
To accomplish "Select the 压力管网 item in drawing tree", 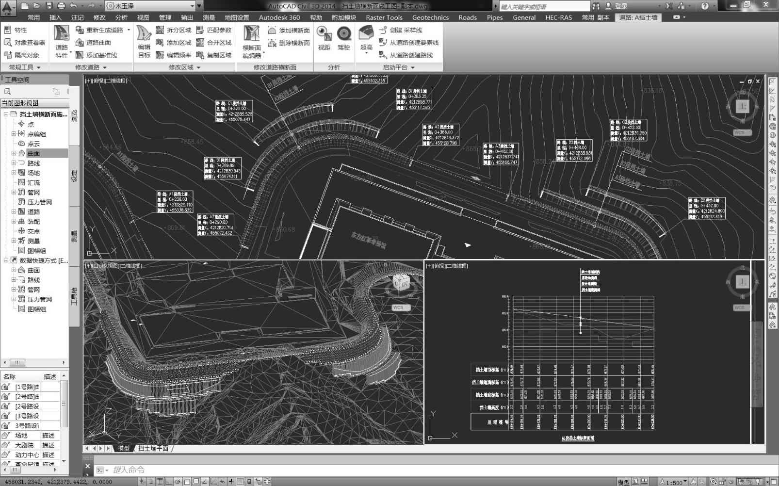I will (x=39, y=202).
